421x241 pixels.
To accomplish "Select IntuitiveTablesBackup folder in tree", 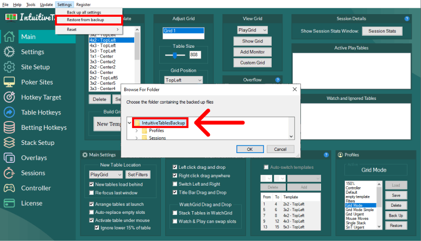I will 164,123.
